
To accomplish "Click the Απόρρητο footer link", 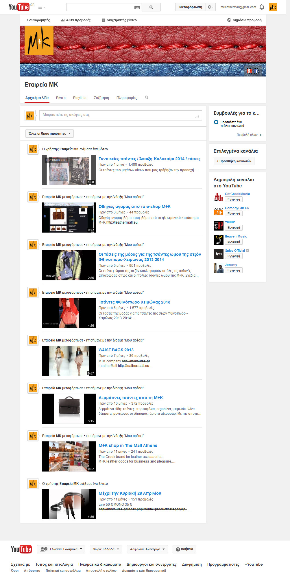I will (32, 571).
